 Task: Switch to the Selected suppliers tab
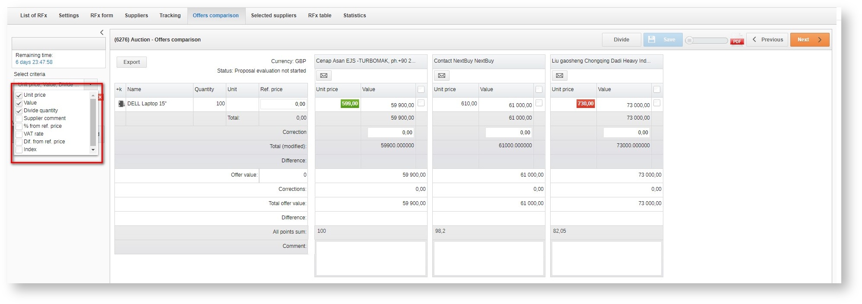click(273, 16)
